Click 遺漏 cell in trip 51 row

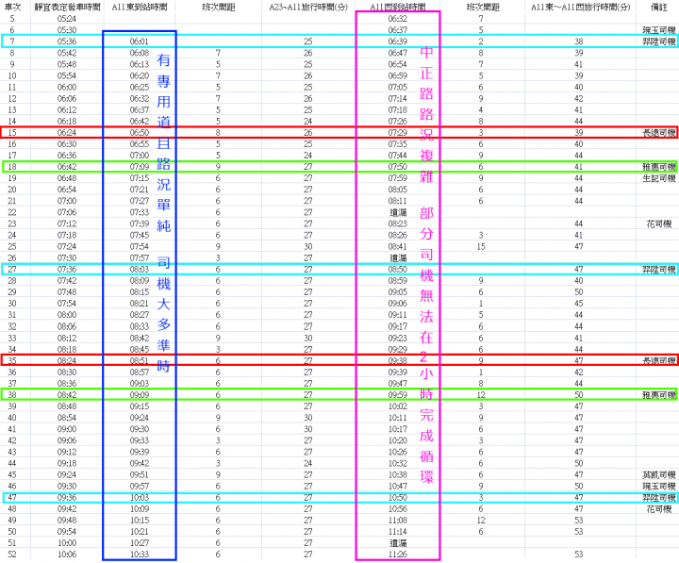(398, 543)
